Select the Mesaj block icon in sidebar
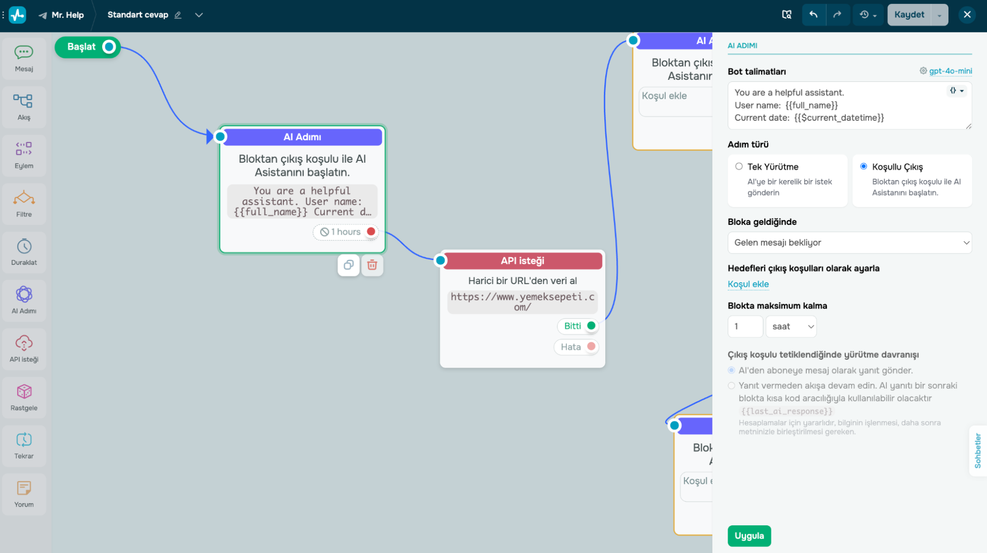 pyautogui.click(x=24, y=53)
